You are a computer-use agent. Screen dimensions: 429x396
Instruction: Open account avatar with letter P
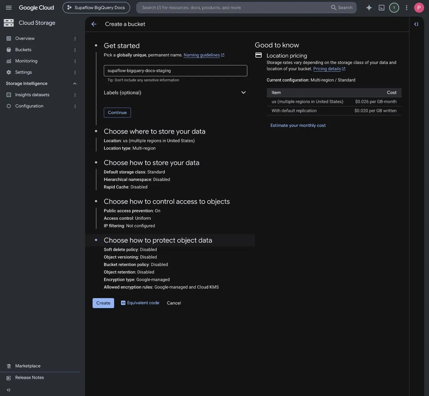tap(419, 8)
